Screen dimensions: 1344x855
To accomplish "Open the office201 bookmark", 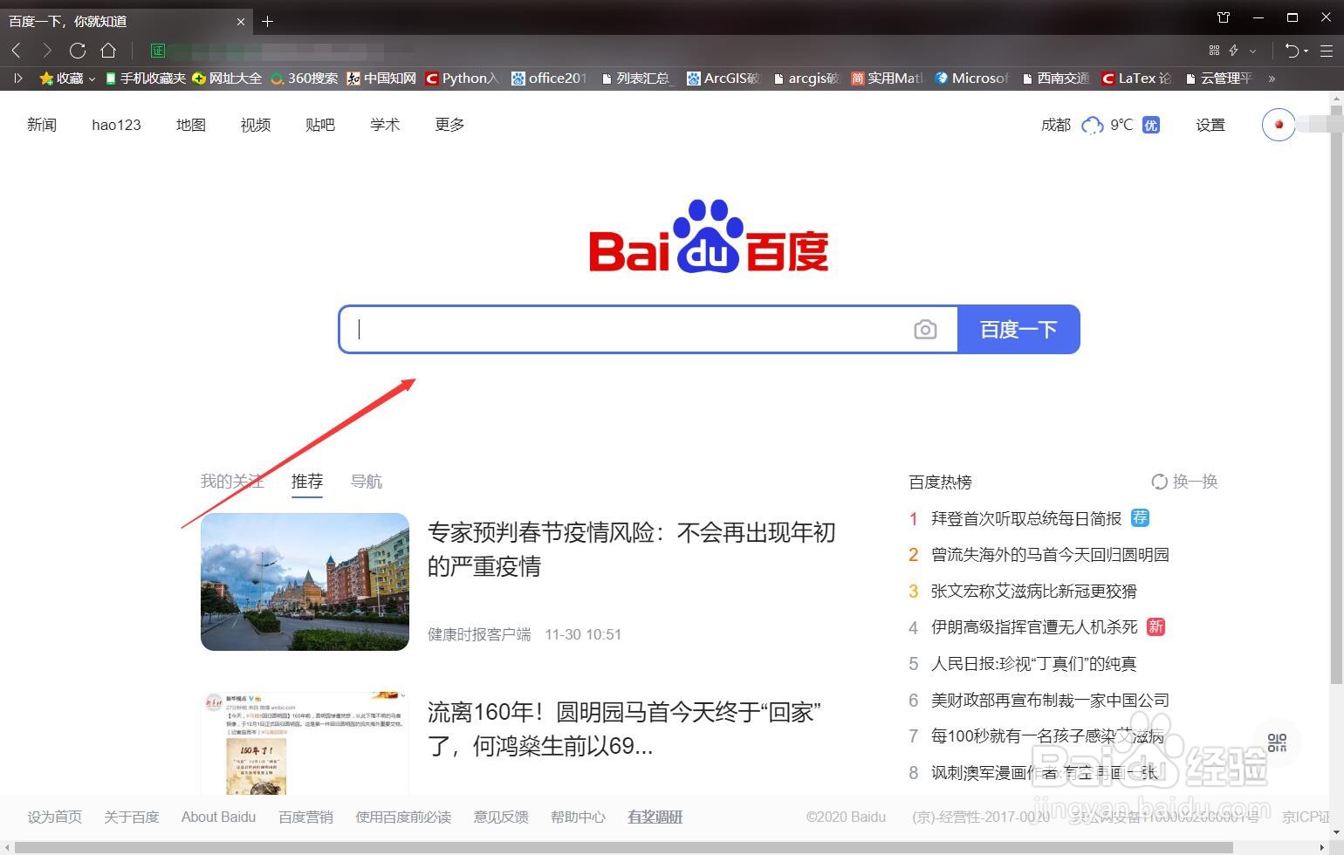I will pos(550,79).
